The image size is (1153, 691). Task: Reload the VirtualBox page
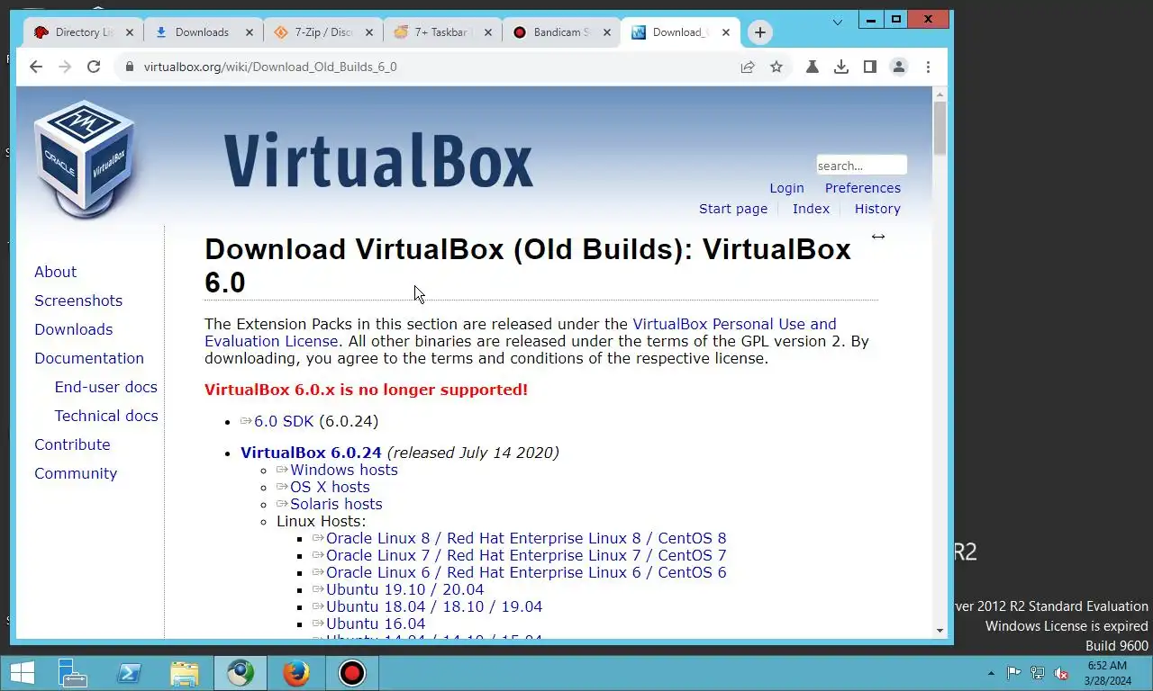94,67
